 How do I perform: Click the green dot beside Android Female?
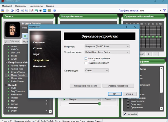click(x=8, y=66)
